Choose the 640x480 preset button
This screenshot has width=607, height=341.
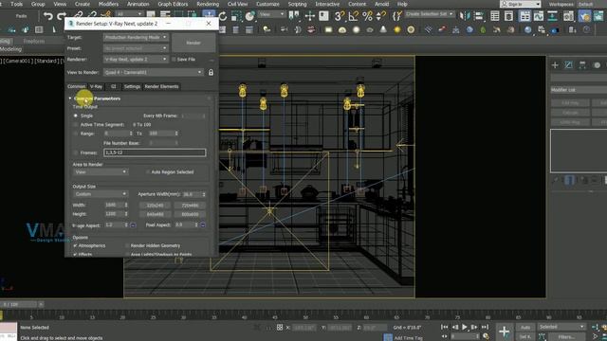[x=155, y=214]
